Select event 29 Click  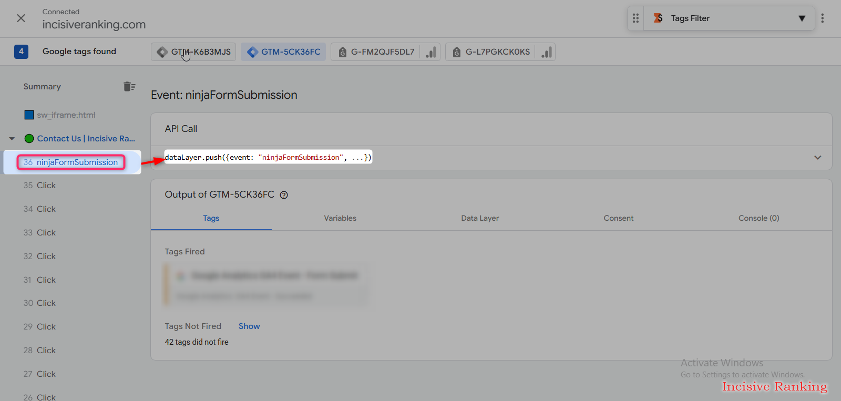(39, 327)
